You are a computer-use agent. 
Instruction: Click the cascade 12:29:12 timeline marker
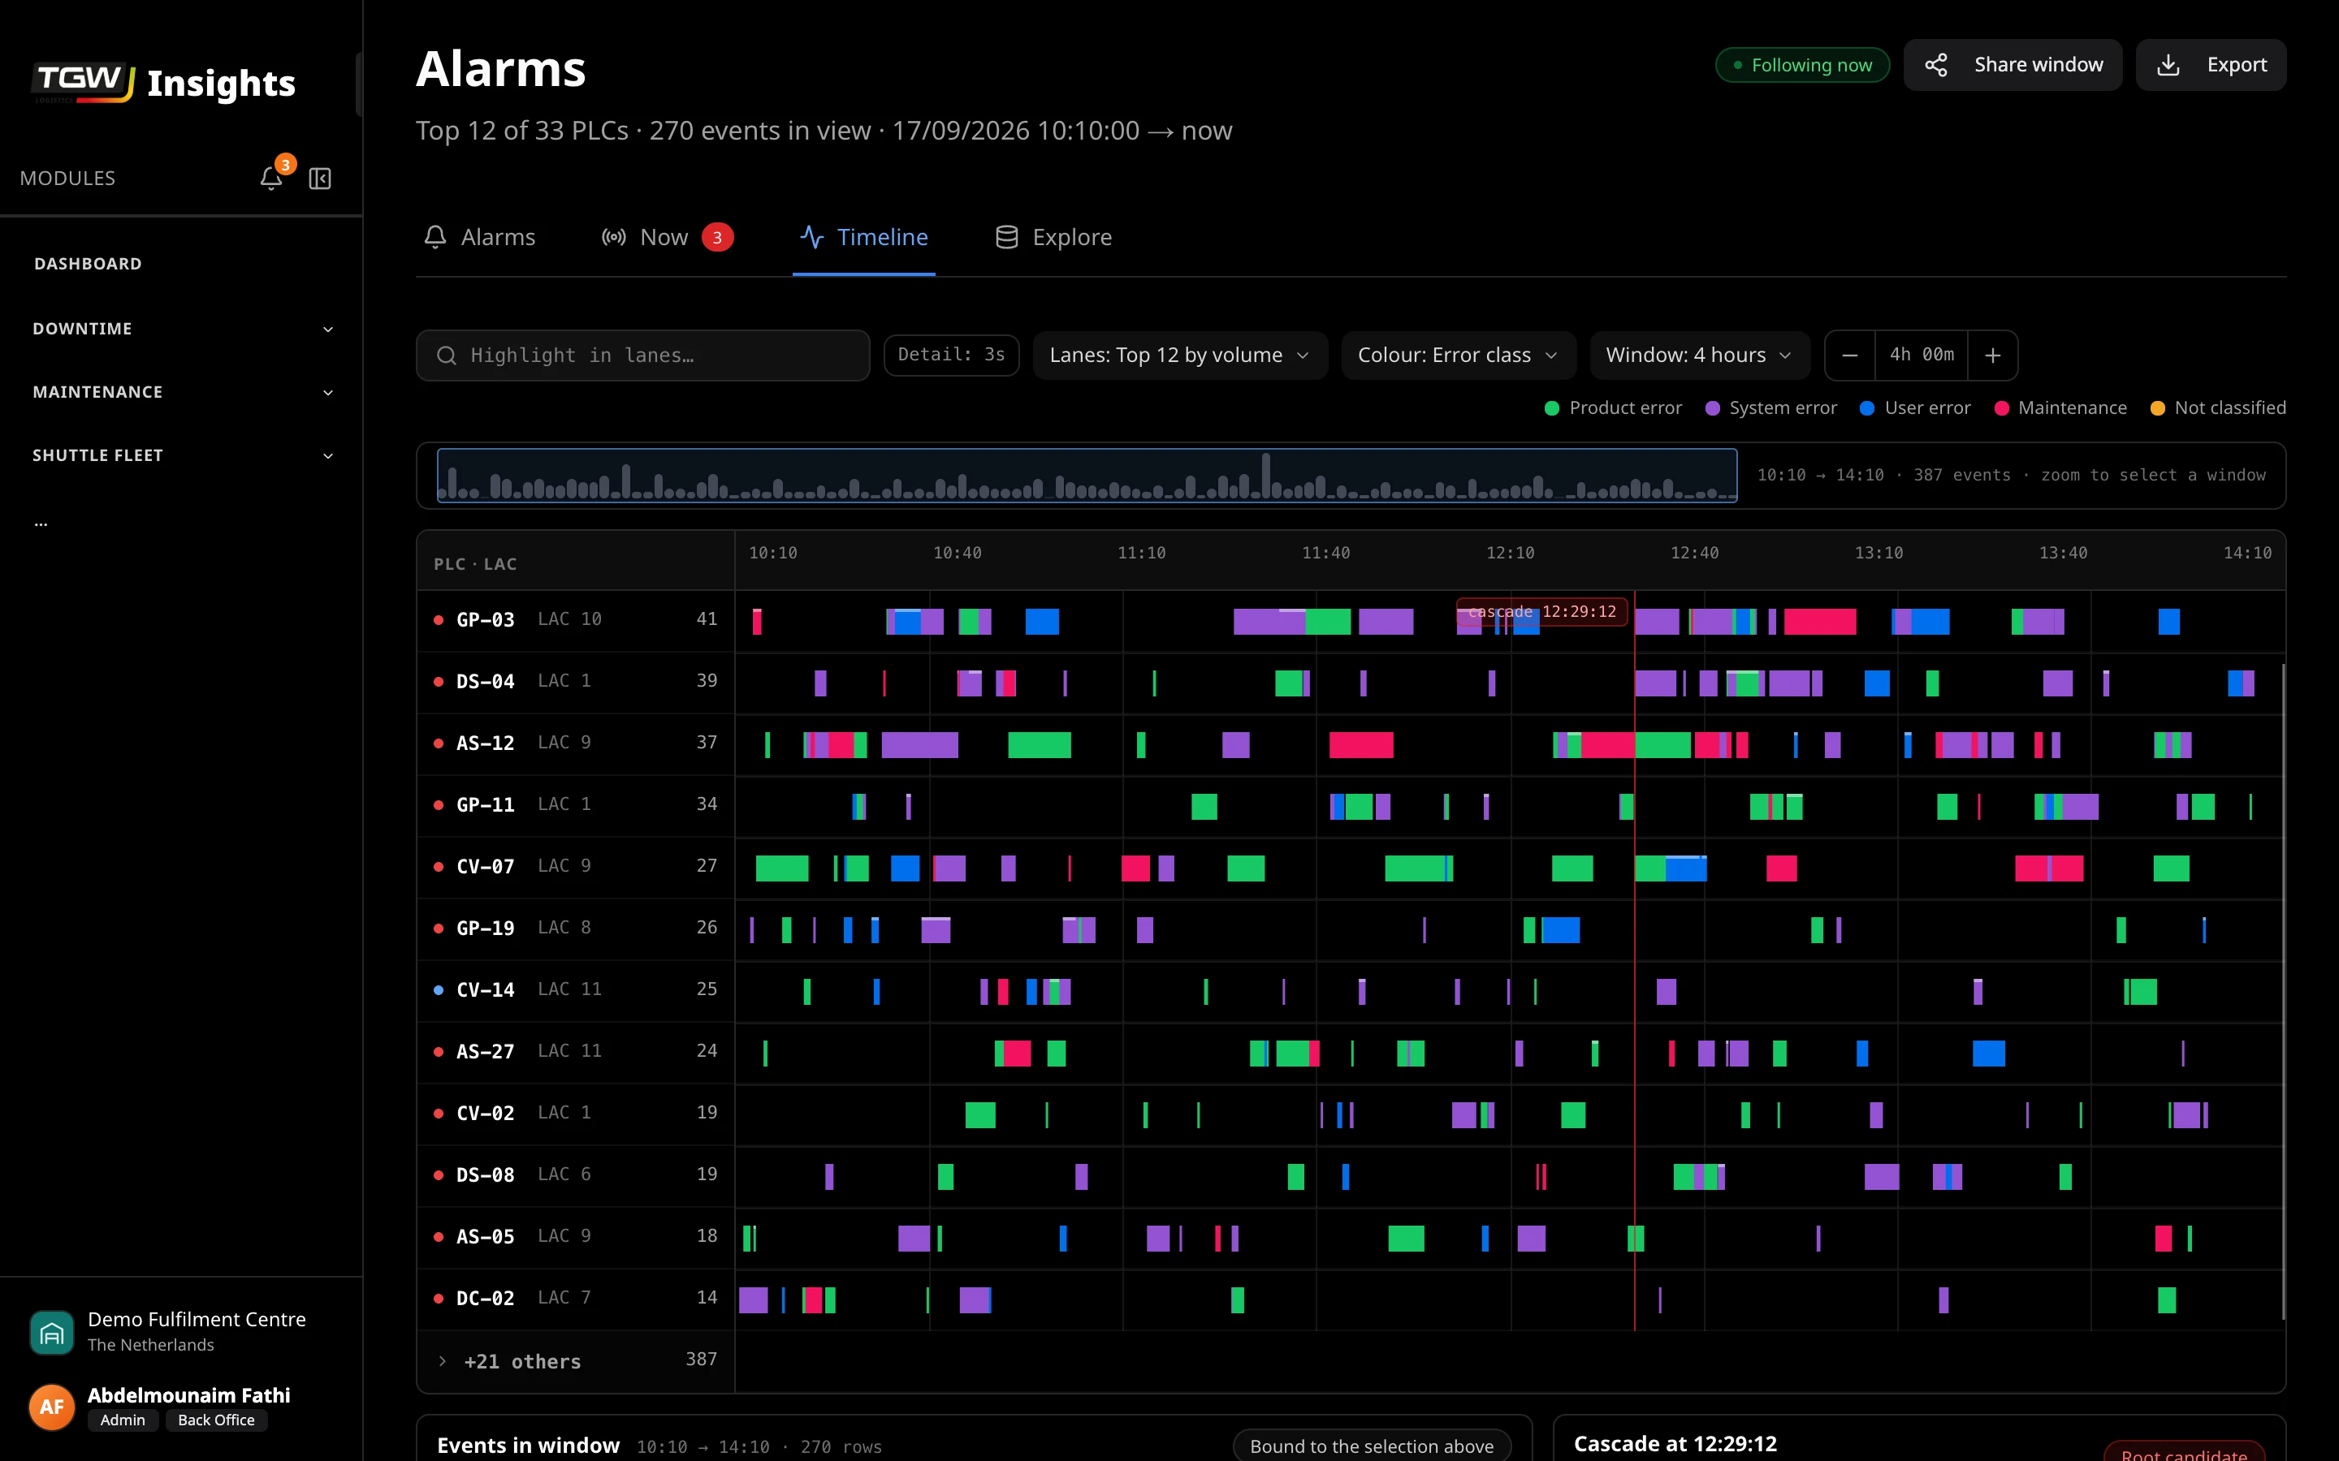1541,612
